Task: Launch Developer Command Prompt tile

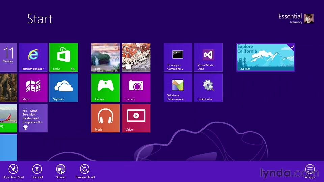Action: coord(178,57)
